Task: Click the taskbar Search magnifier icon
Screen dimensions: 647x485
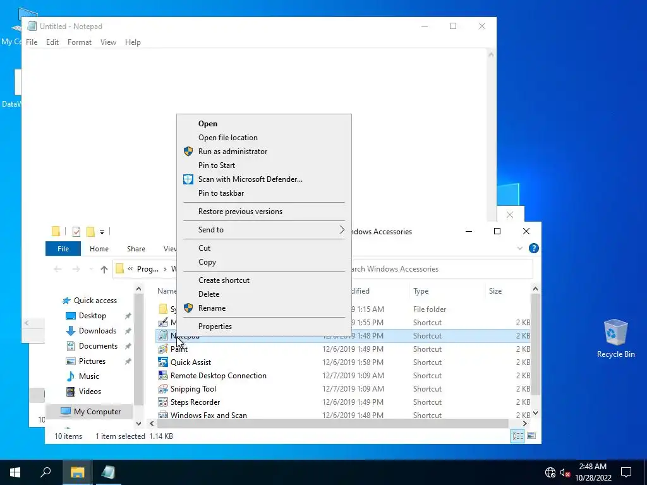Action: click(x=45, y=472)
